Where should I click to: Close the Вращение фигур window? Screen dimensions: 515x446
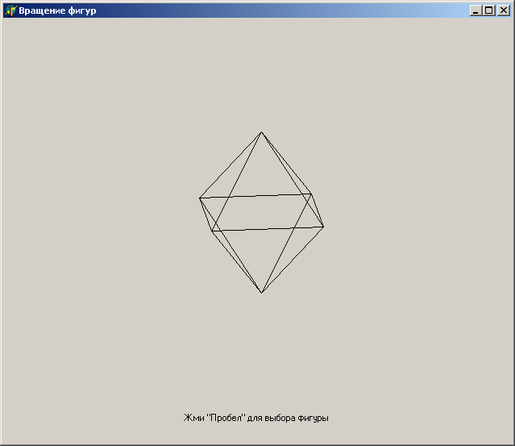click(503, 10)
